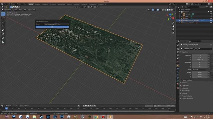Screen dimensions: 213x119
Task: Hide the Cube object in outliner
Action: 211,16
